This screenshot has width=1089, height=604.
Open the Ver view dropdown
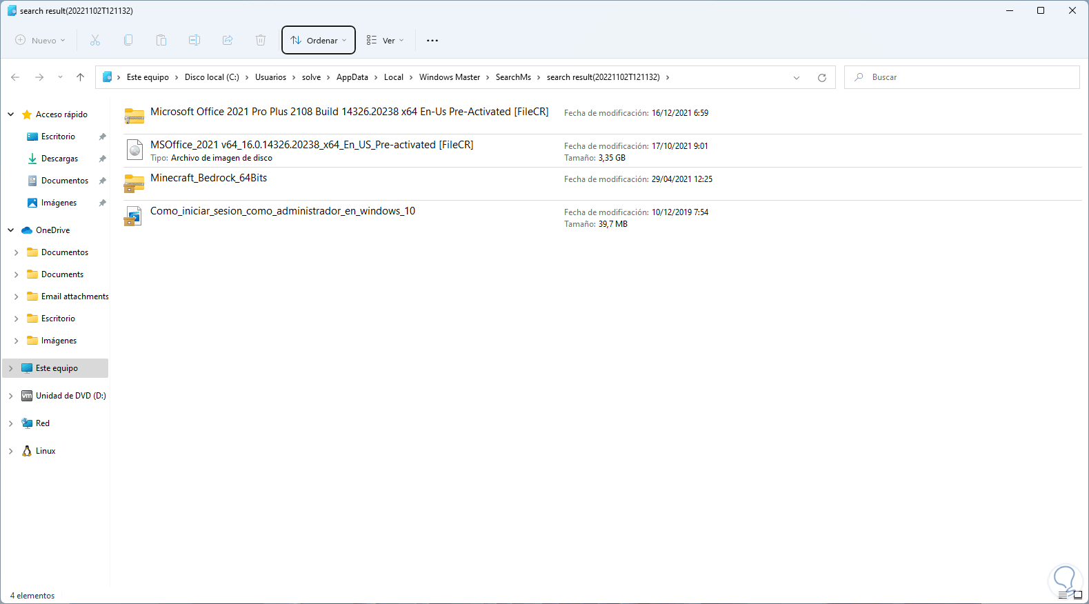point(385,41)
